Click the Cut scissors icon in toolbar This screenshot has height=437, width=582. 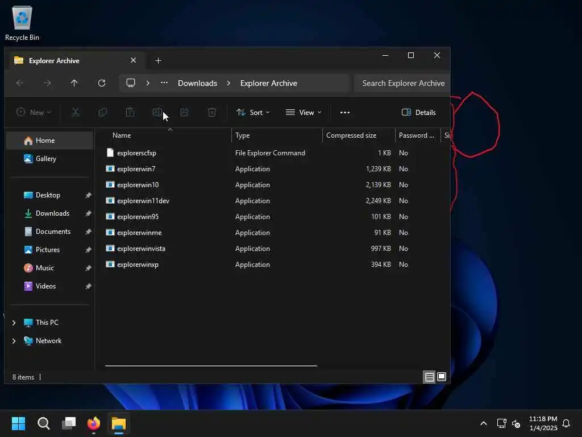(76, 112)
